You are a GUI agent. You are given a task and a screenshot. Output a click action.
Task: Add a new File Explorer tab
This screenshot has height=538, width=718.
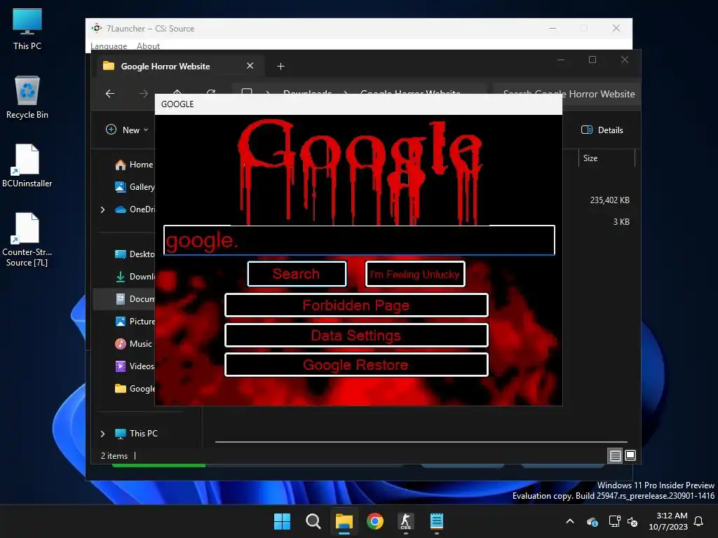coord(280,67)
